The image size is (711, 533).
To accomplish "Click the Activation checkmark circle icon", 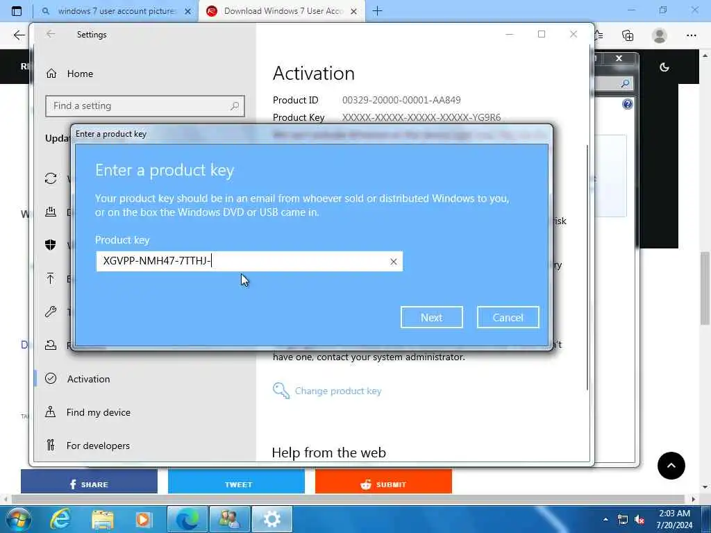I will [x=51, y=378].
